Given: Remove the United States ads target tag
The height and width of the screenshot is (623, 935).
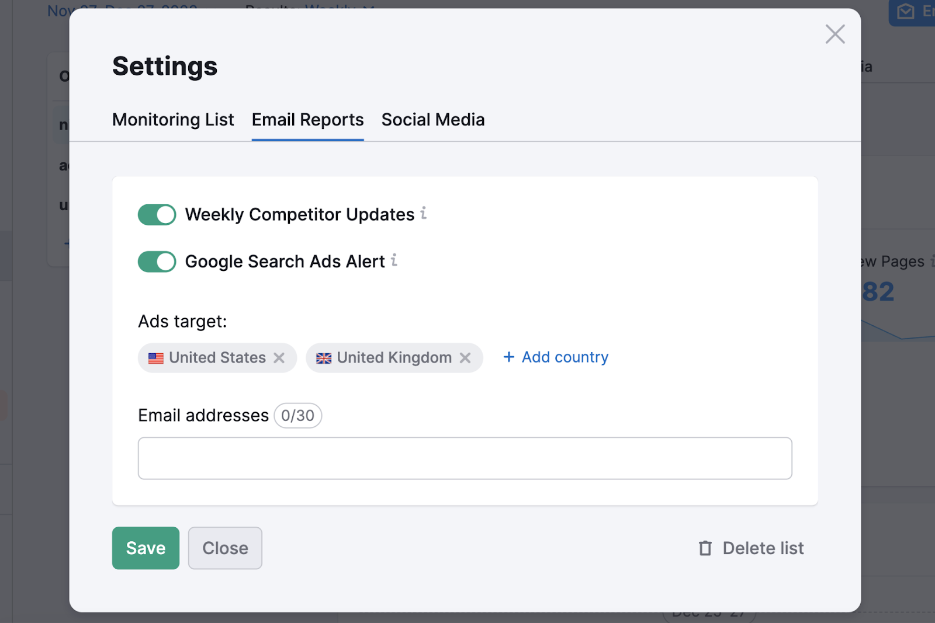Looking at the screenshot, I should [279, 358].
